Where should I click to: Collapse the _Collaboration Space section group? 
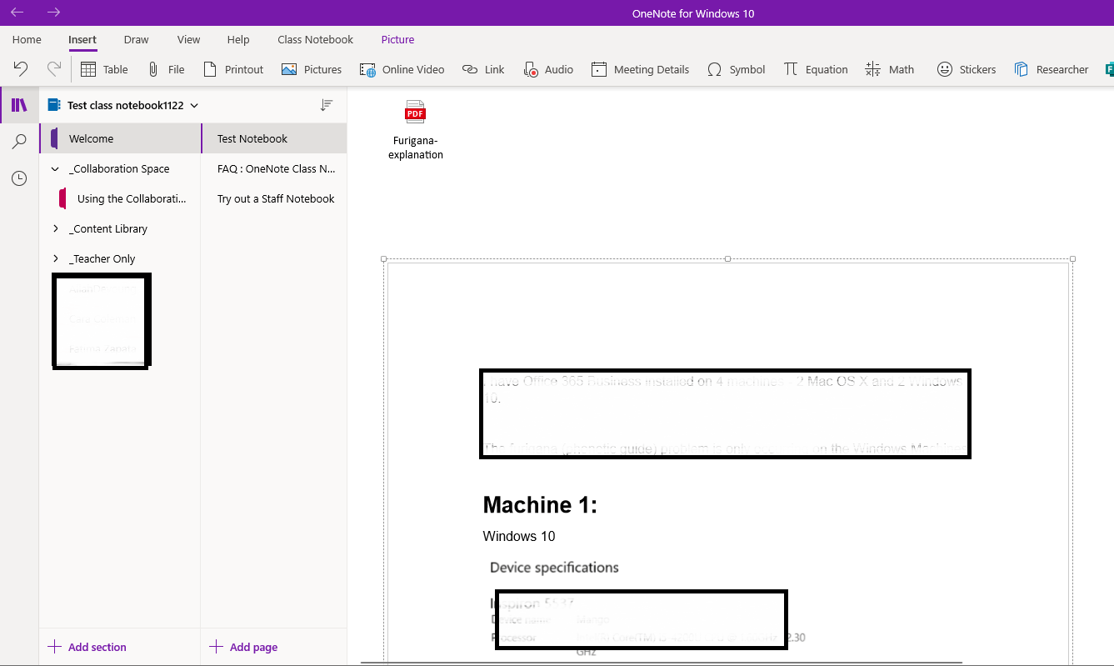click(55, 168)
